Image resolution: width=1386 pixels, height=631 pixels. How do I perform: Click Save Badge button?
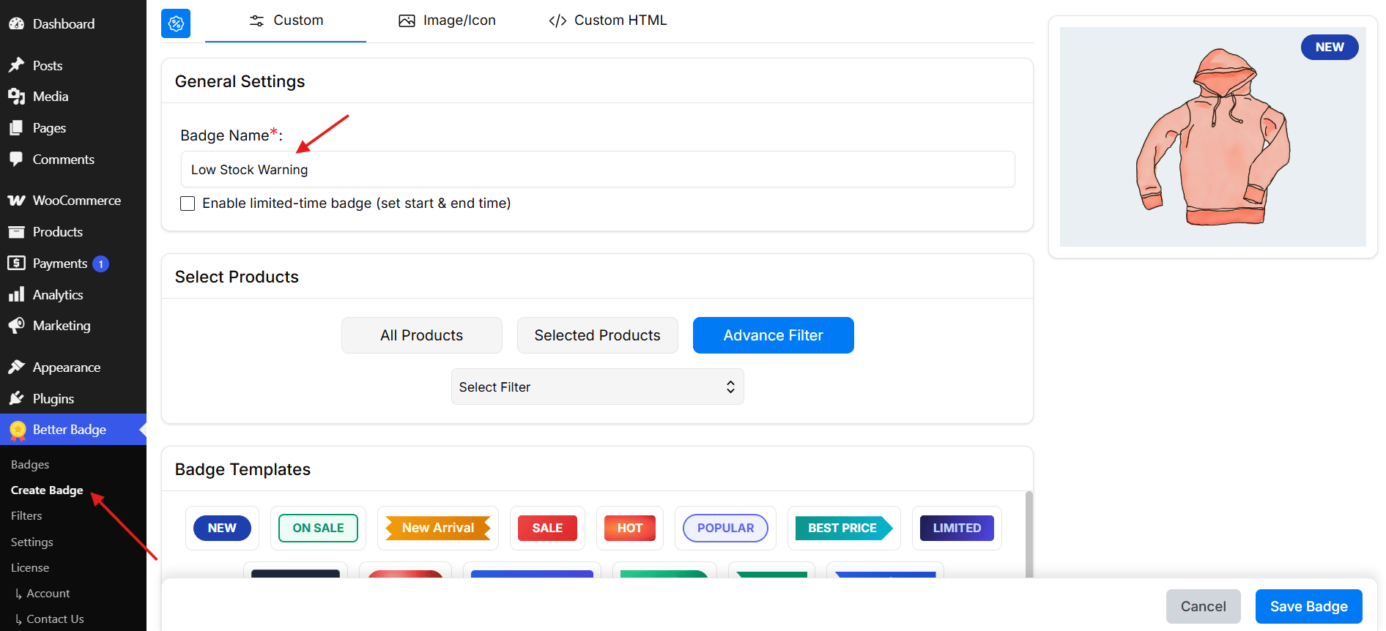click(1309, 606)
